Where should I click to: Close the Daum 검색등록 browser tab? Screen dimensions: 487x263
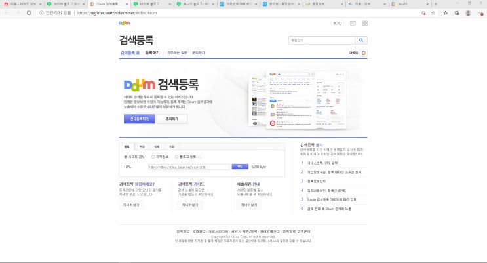coord(127,4)
